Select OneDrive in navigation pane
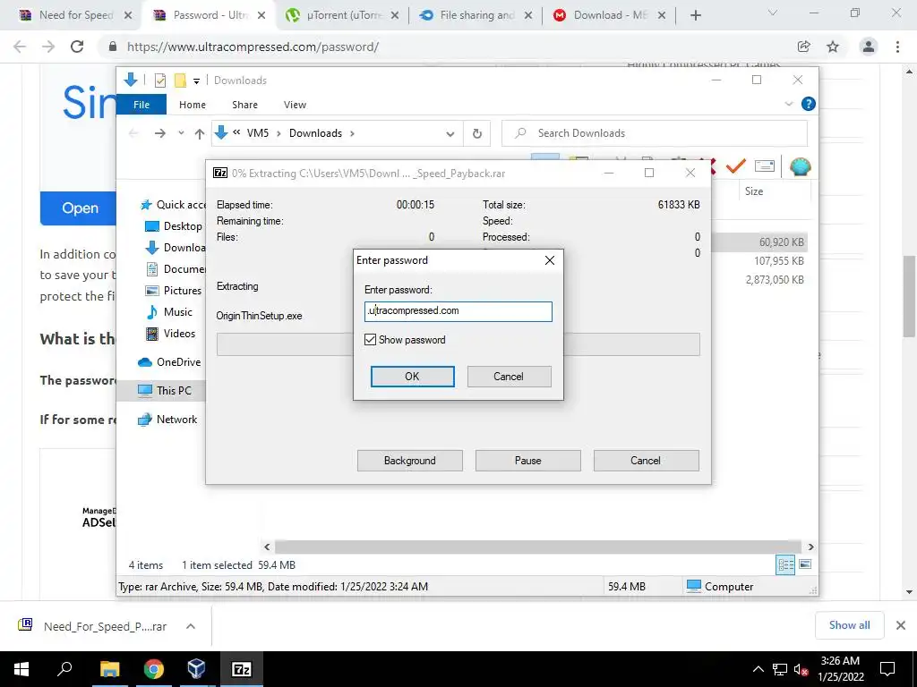This screenshot has width=917, height=687. (x=169, y=362)
